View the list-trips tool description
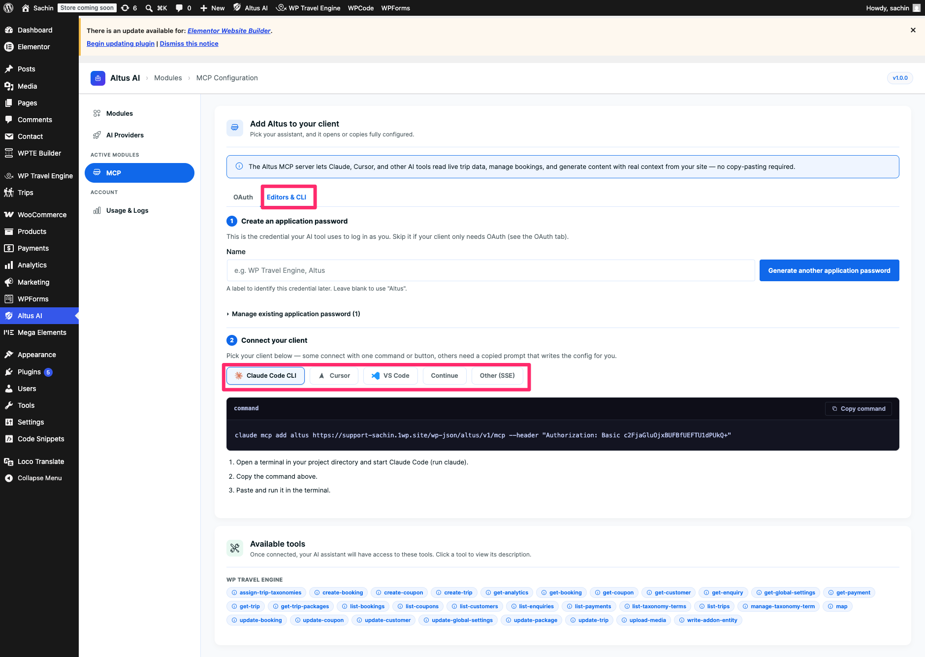This screenshot has height=657, width=925. (714, 606)
